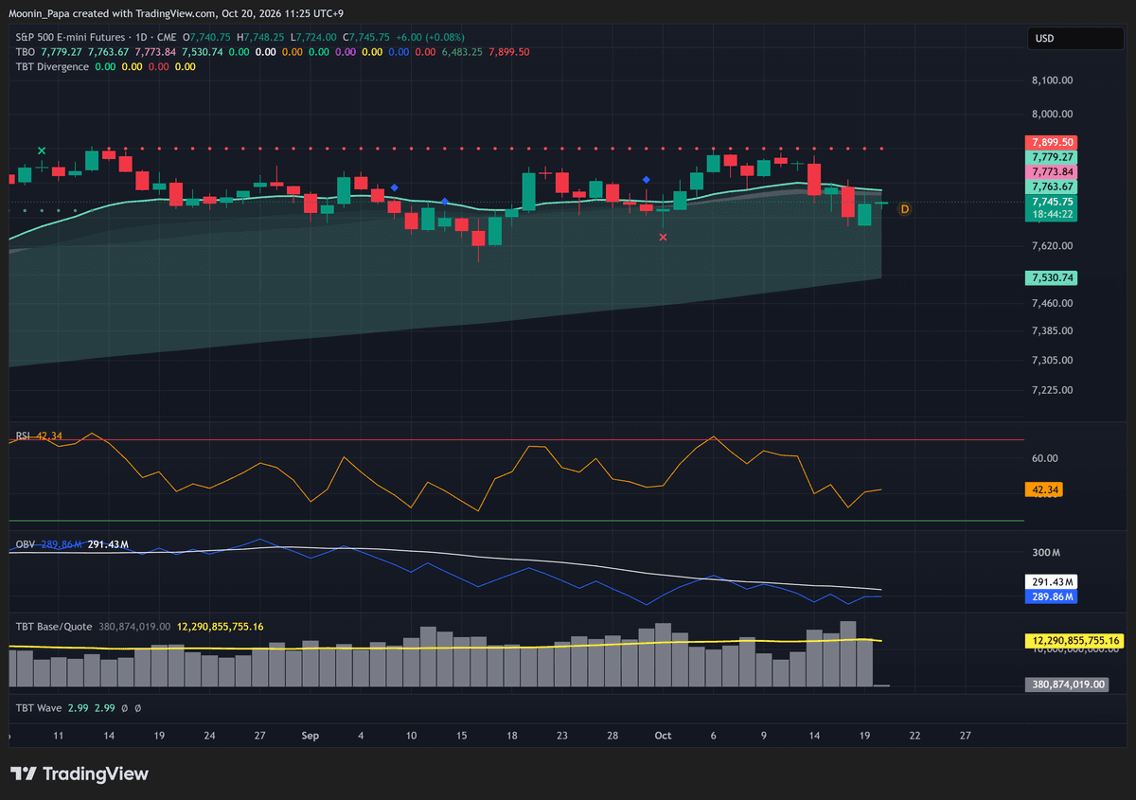
Task: Click the red X marker below the October candle
Action: [x=663, y=237]
